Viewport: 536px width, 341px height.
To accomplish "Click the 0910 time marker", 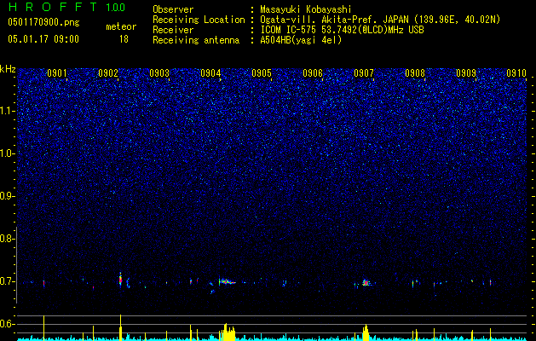I will [x=516, y=73].
